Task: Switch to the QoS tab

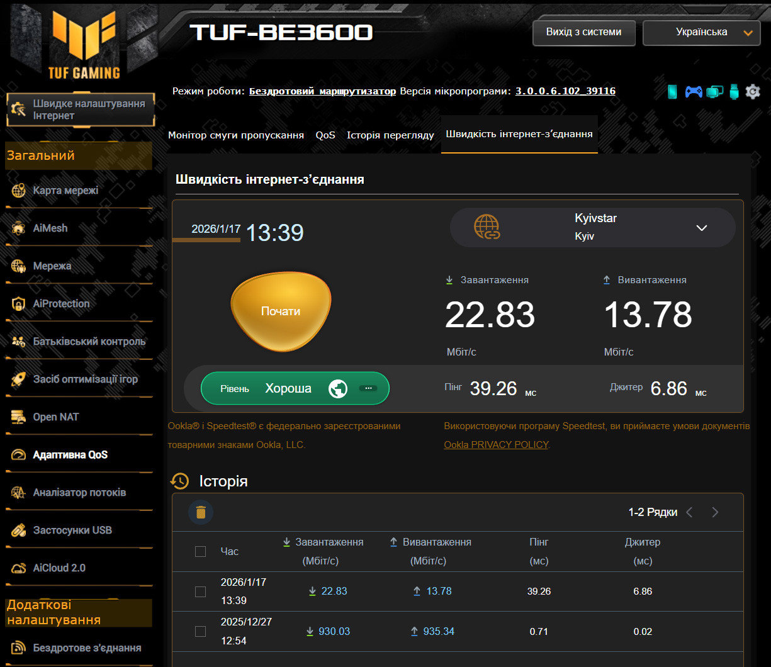Action: click(325, 135)
